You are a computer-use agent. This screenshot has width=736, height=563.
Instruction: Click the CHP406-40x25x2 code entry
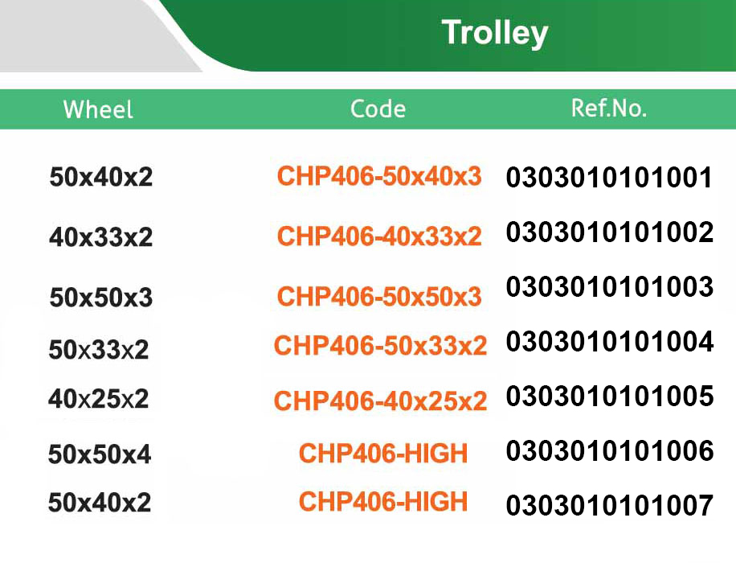click(380, 401)
